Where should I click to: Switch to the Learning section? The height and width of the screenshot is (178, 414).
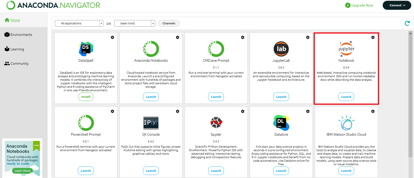[17, 49]
